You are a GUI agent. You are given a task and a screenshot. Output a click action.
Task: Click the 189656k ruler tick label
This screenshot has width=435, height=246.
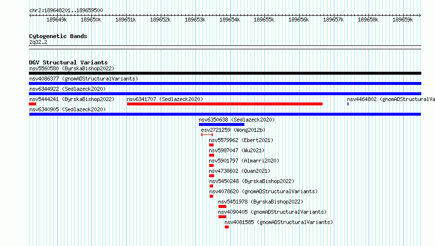click(x=299, y=20)
